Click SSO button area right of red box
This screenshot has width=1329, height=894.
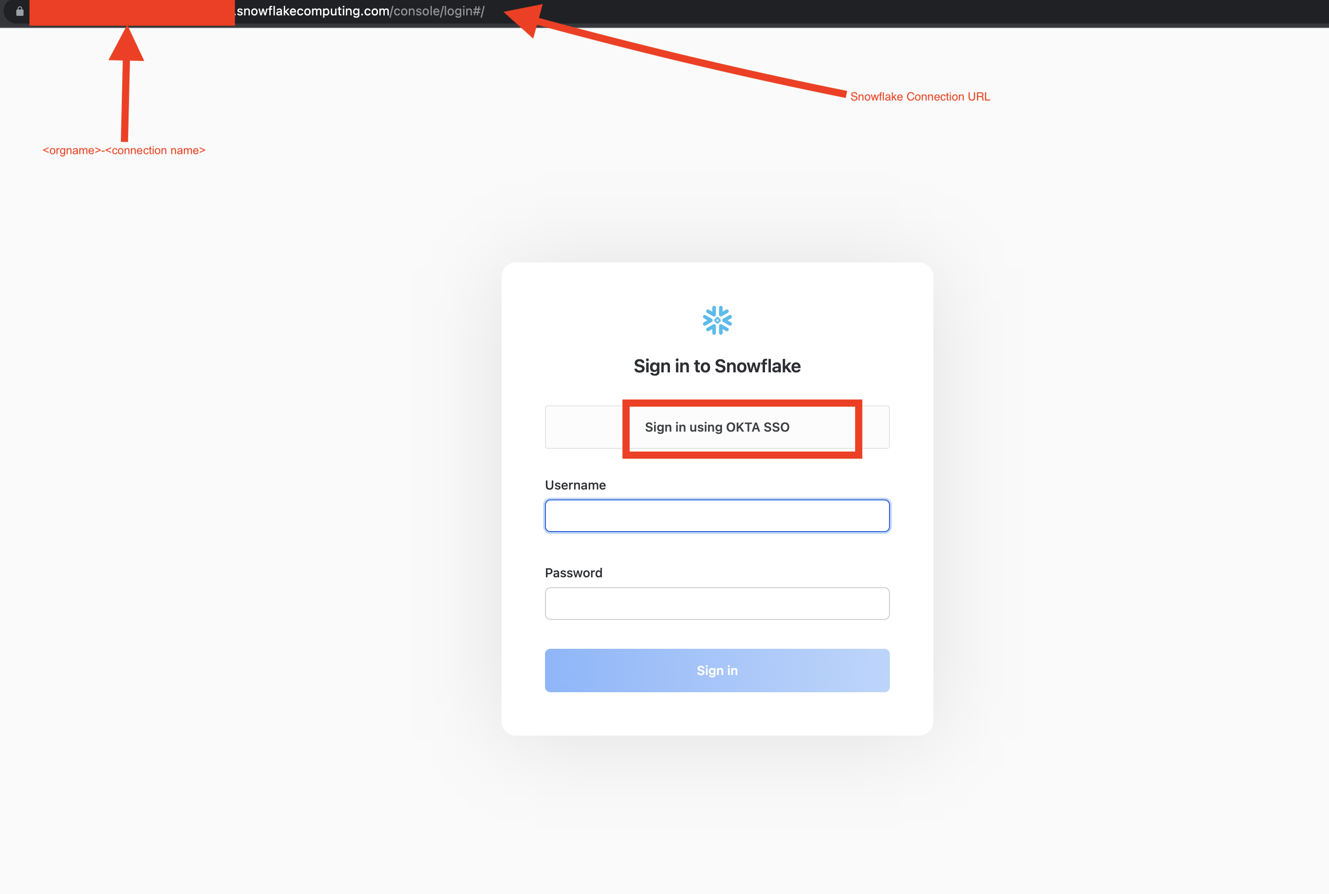tap(875, 427)
